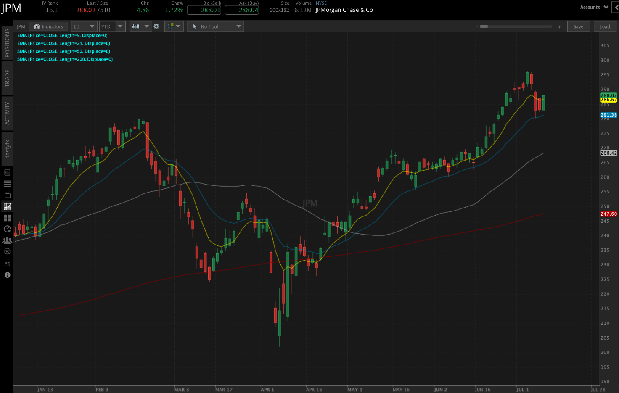Click the zoom out minus button
The width and height of the screenshot is (619, 393).
[477, 27]
